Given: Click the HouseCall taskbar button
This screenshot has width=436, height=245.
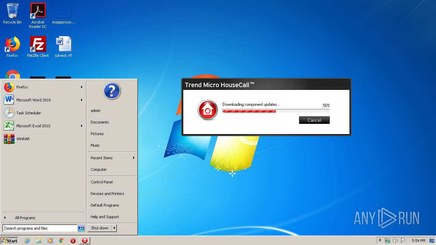Looking at the screenshot, I should click(85, 241).
